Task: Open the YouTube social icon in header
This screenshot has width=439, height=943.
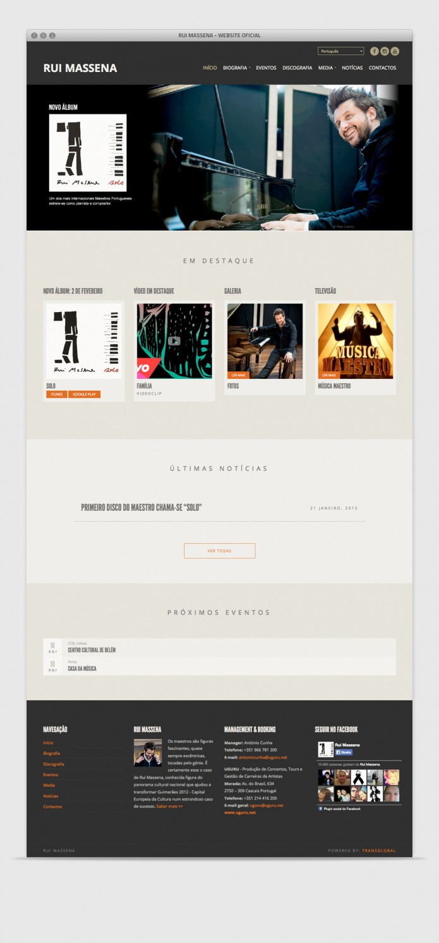Action: (395, 51)
